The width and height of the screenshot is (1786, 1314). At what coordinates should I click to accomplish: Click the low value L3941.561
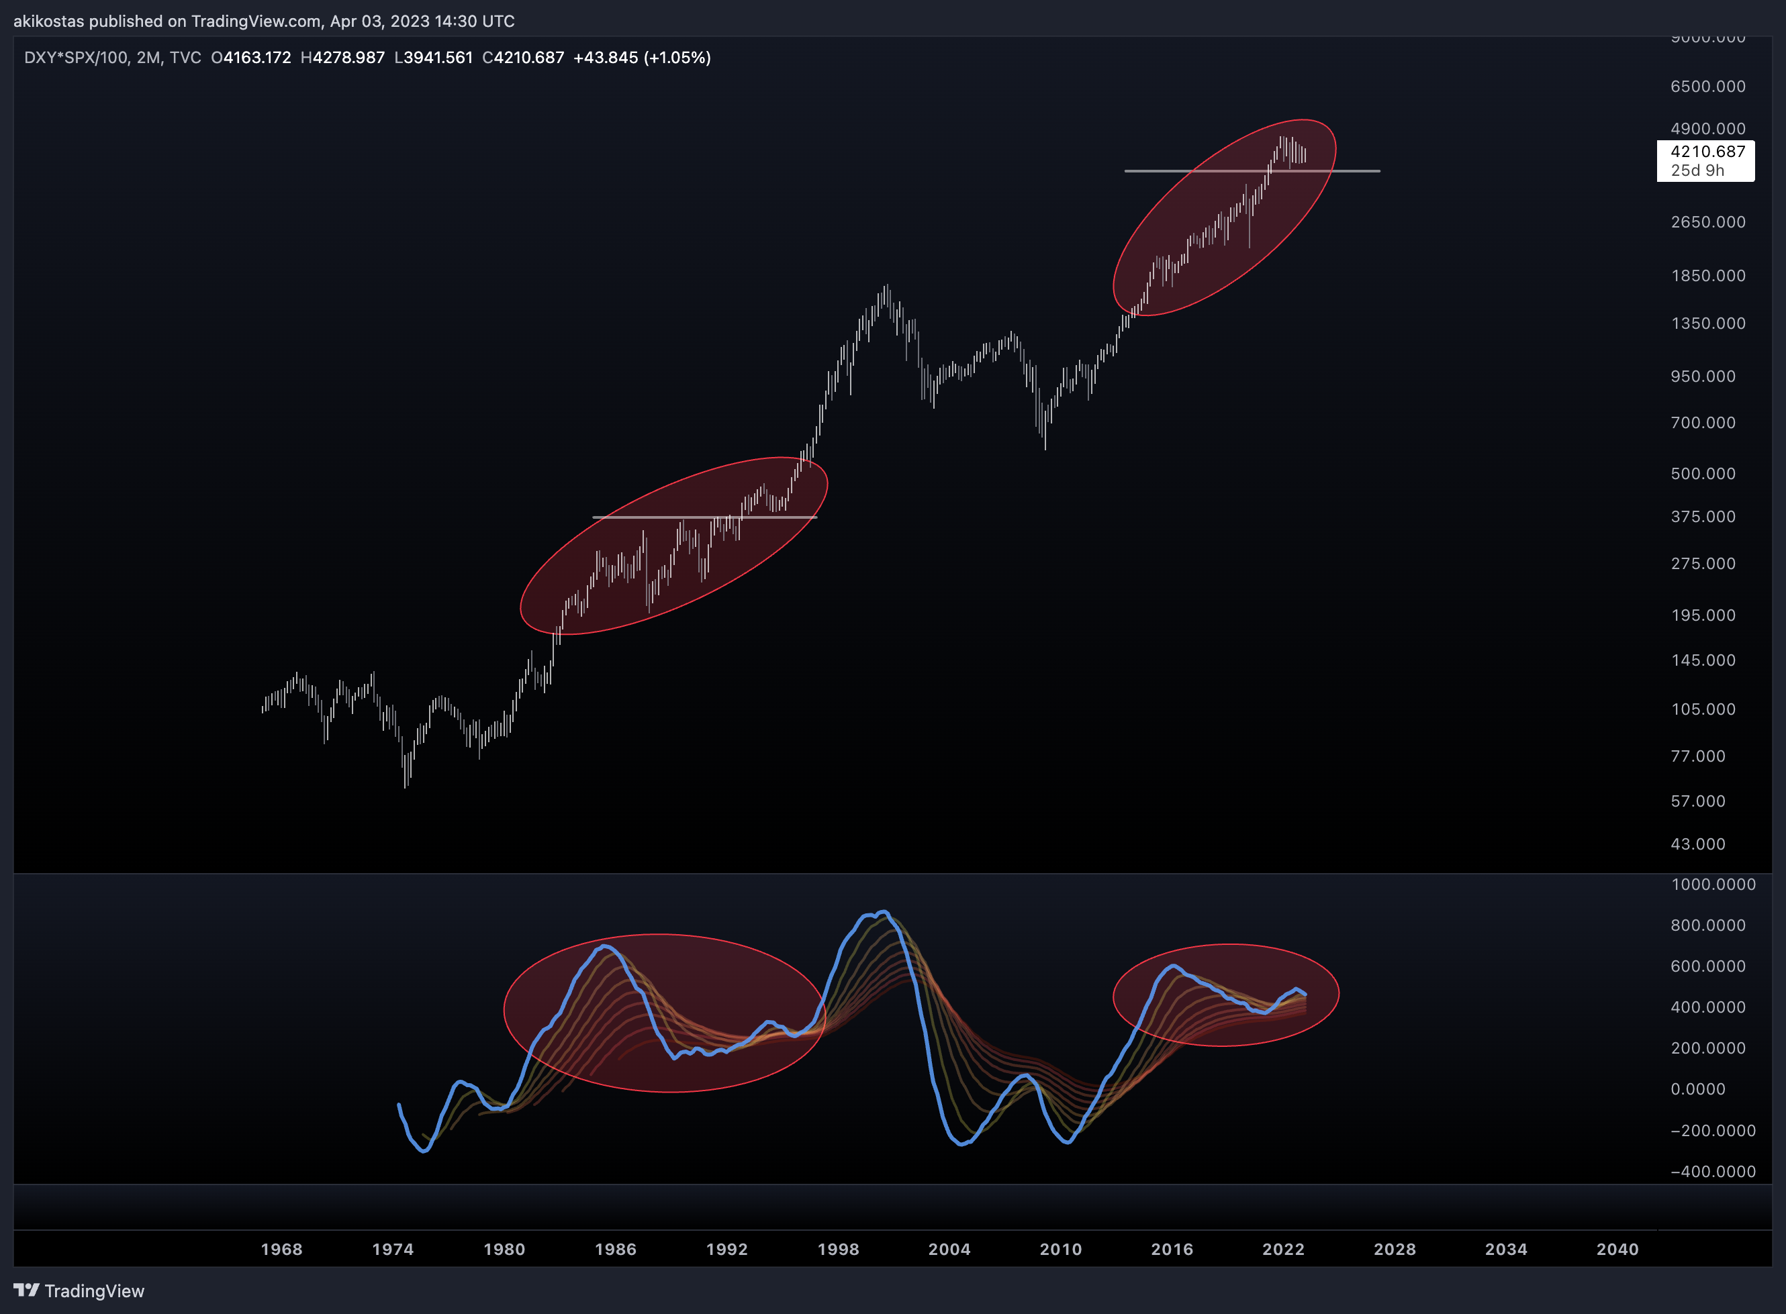(433, 57)
